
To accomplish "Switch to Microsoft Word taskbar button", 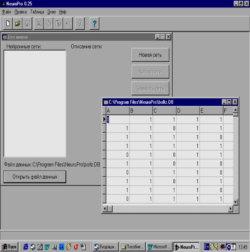I will point(159,247).
